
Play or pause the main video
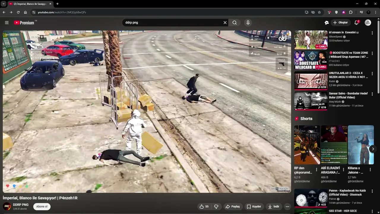point(147,111)
